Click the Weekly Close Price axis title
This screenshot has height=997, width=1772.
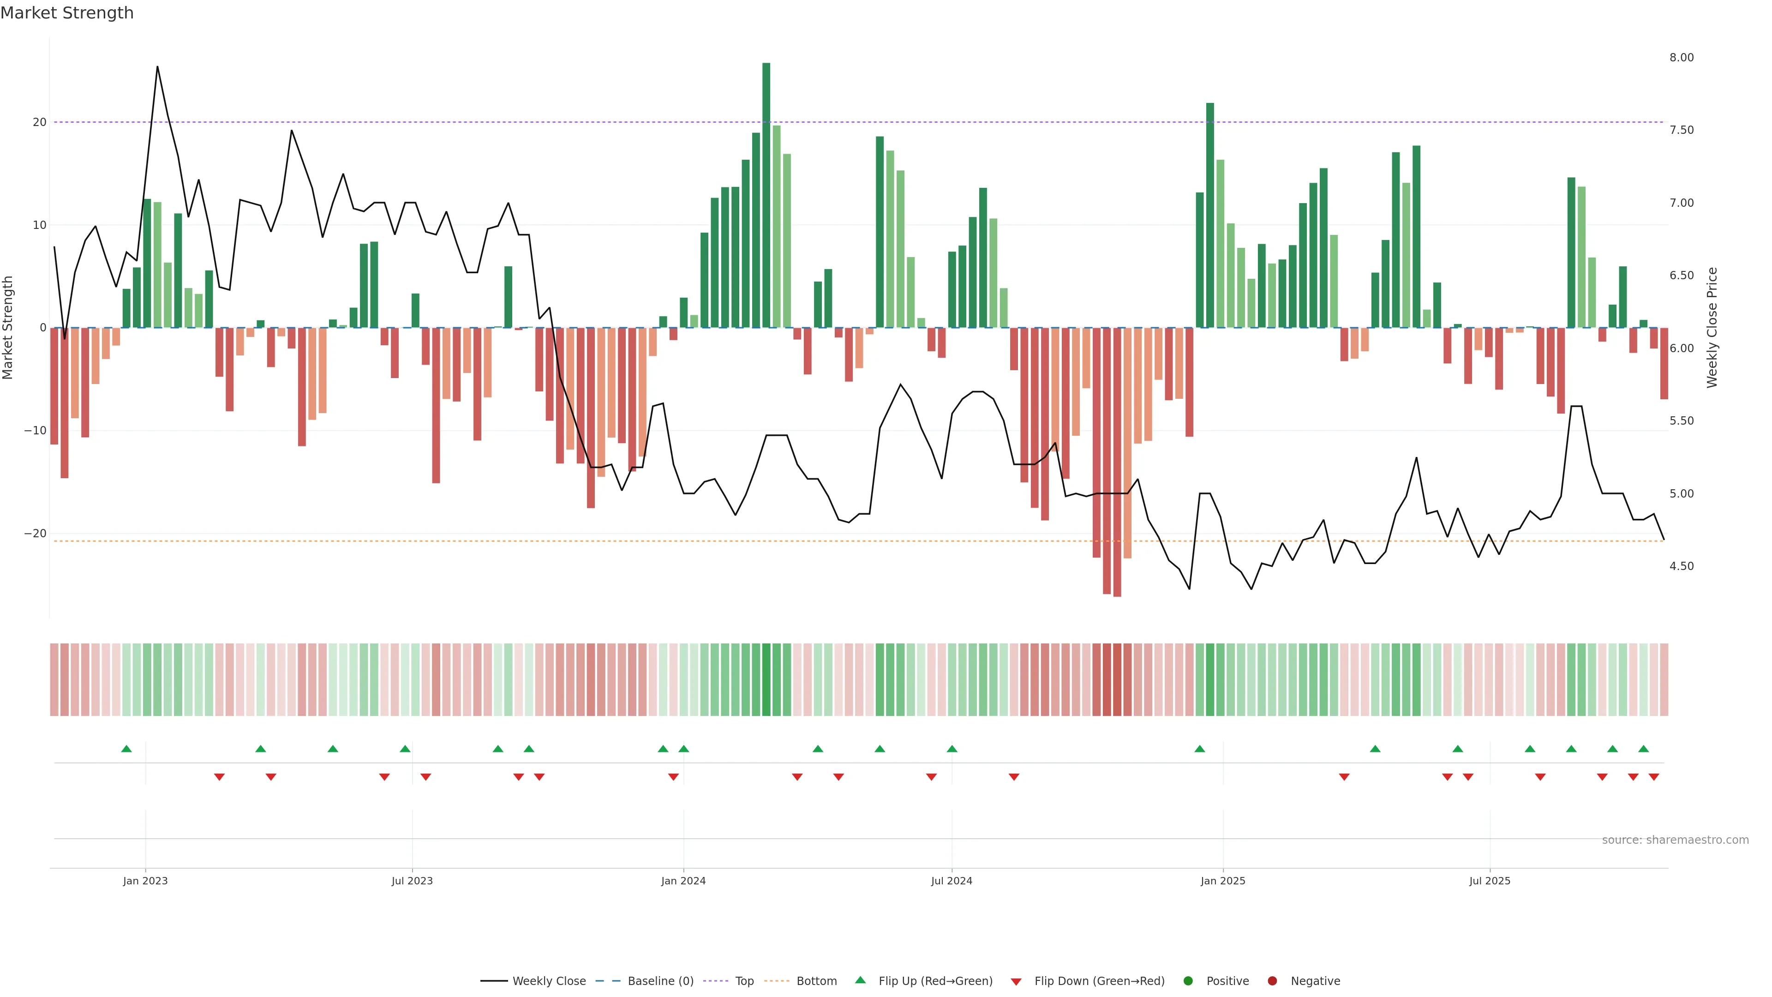click(x=1712, y=328)
